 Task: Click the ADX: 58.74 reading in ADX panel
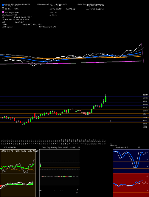pyautogui.click(x=7, y=151)
